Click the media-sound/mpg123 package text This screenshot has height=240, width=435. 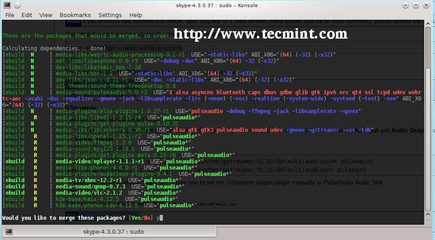(x=95, y=149)
